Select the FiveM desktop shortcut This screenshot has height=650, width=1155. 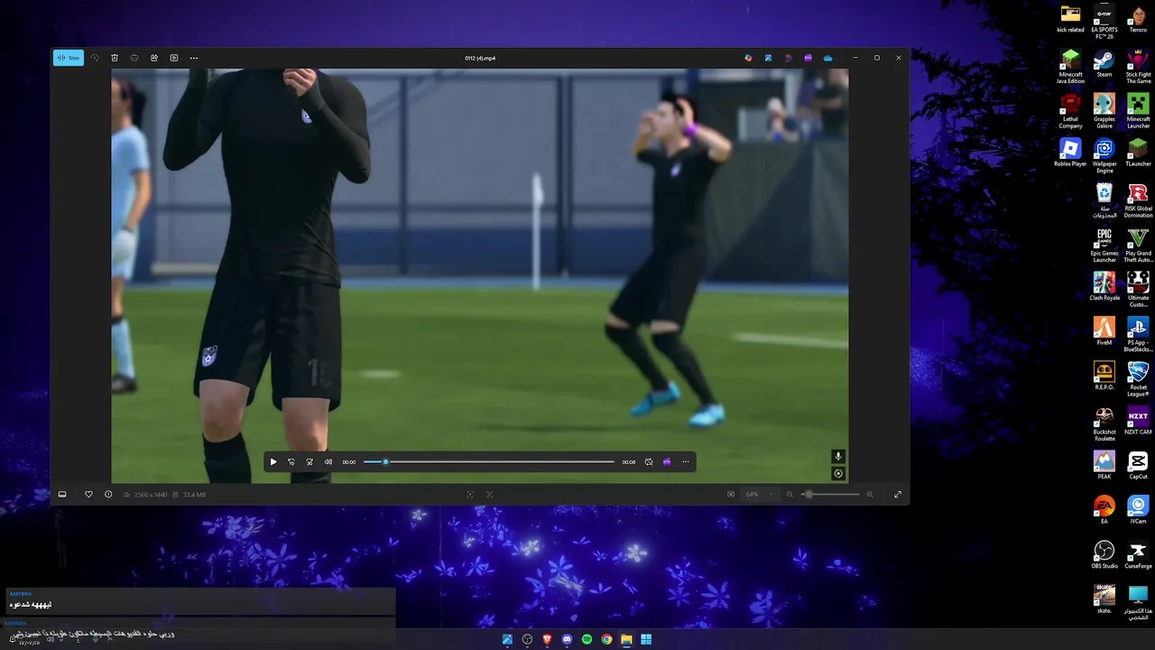point(1104,331)
